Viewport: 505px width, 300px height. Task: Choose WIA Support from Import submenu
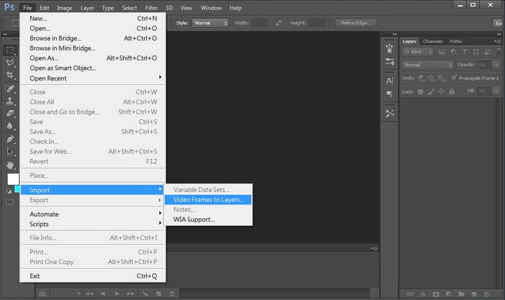pyautogui.click(x=208, y=220)
